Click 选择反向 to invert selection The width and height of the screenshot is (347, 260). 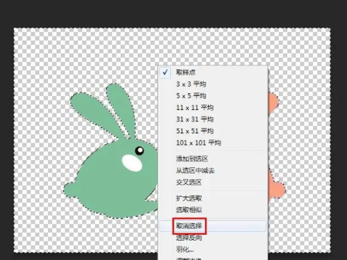click(213, 238)
